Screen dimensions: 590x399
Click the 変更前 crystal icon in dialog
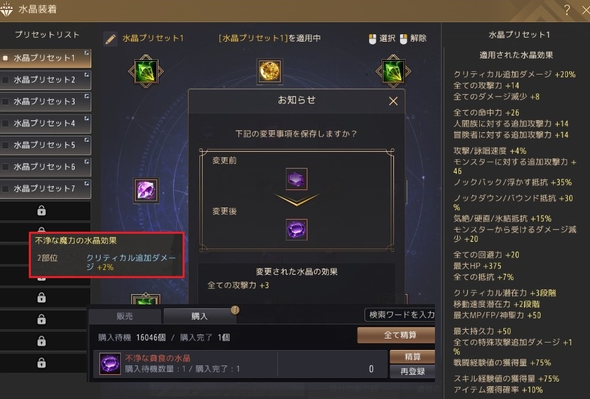point(297,179)
